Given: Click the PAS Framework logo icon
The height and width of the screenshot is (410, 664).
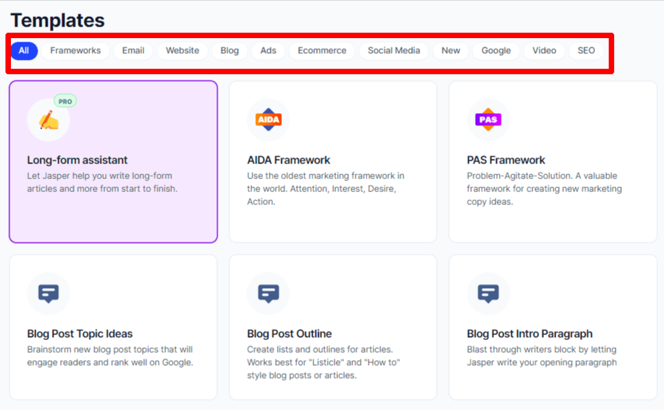Looking at the screenshot, I should (488, 120).
